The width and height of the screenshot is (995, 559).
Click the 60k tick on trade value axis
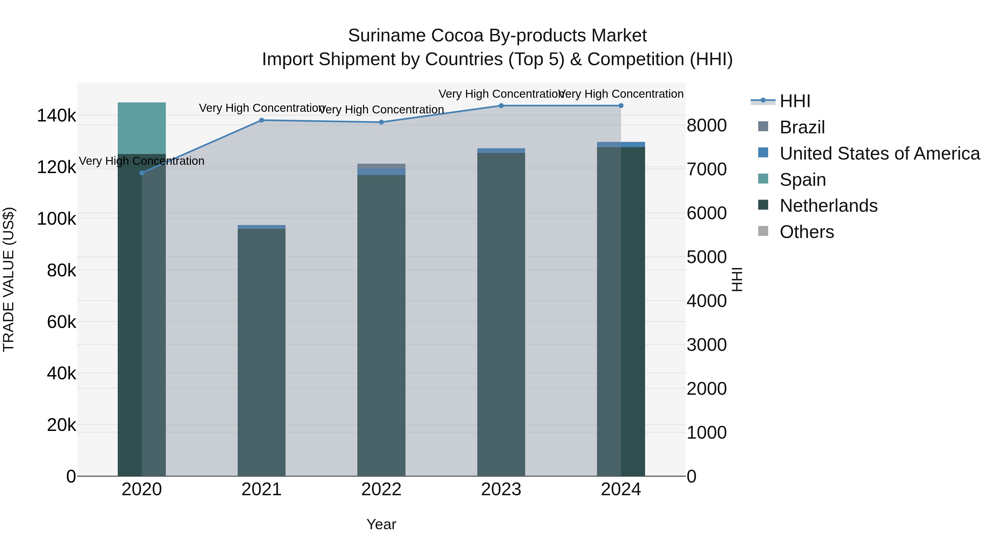click(x=62, y=322)
